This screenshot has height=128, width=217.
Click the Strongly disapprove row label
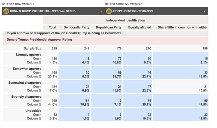point(26,96)
